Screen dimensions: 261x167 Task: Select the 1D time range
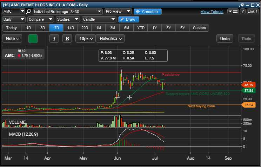coord(28,28)
